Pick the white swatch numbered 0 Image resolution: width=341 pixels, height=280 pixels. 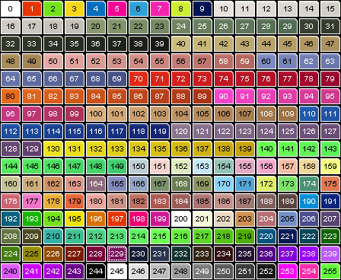pyautogui.click(x=11, y=9)
